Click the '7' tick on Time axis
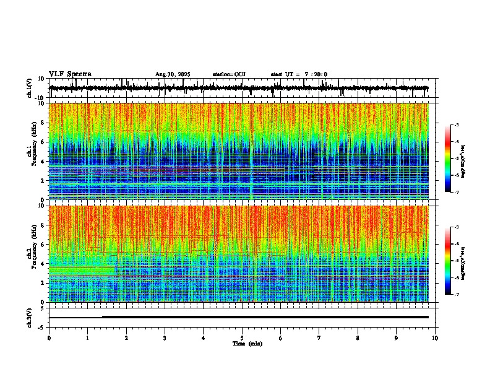 click(x=319, y=338)
